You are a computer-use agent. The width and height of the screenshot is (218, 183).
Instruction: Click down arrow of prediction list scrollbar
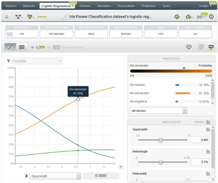(213, 103)
